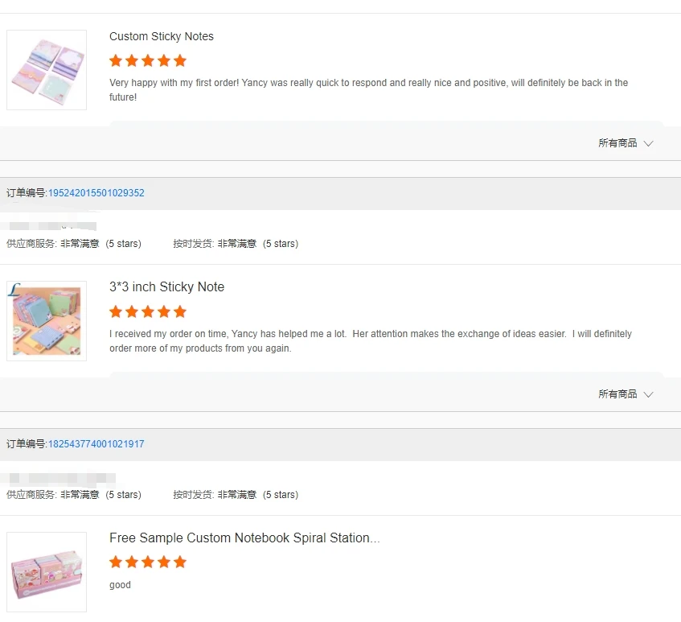Viewport: 681px width, 622px height.
Task: Open the 3*3 inch Sticky Note thumbnail
Action: point(47,321)
